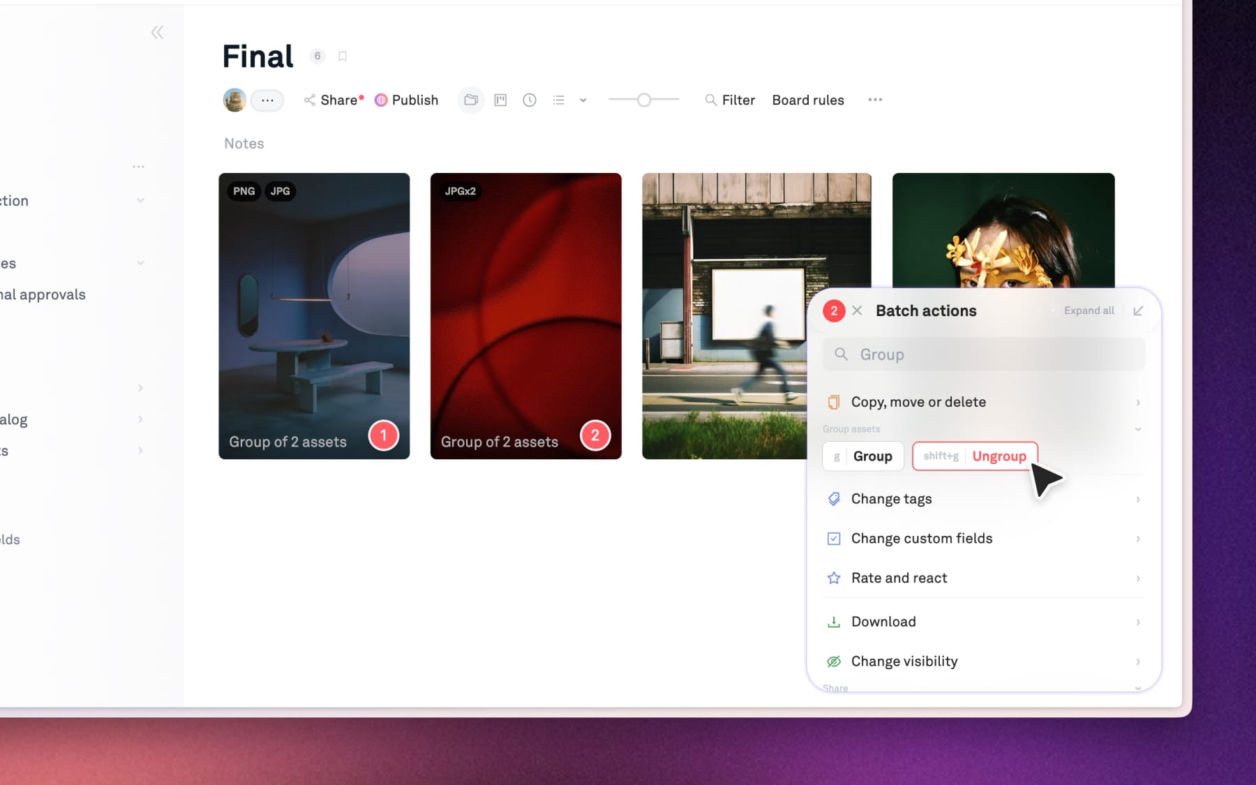Minimize the Batch actions panel with the arrow icon
1256x785 pixels.
coord(1138,311)
